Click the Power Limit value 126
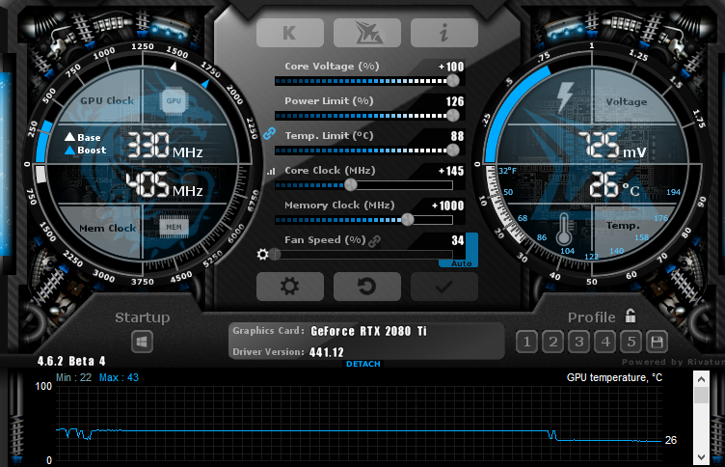 point(455,101)
